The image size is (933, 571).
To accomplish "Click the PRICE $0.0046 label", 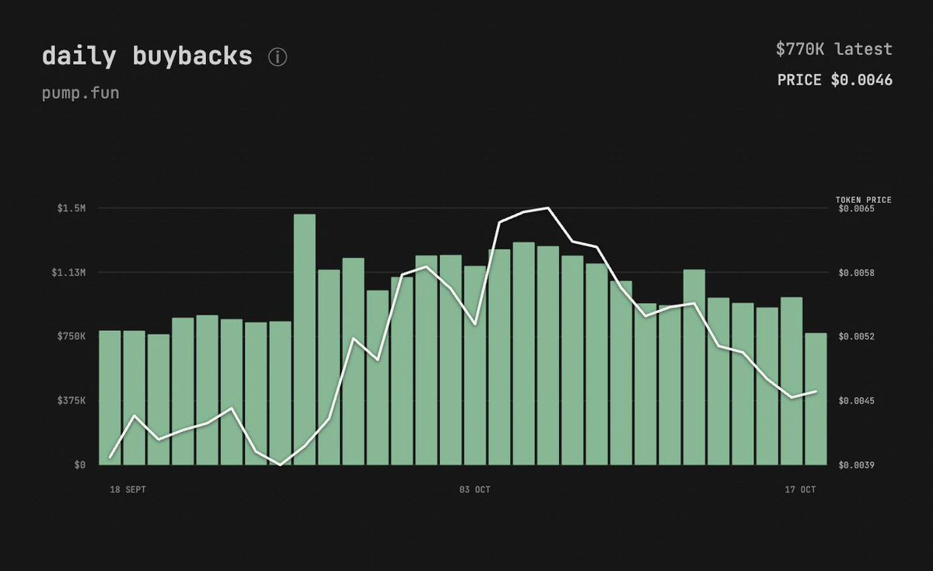I will pyautogui.click(x=834, y=79).
